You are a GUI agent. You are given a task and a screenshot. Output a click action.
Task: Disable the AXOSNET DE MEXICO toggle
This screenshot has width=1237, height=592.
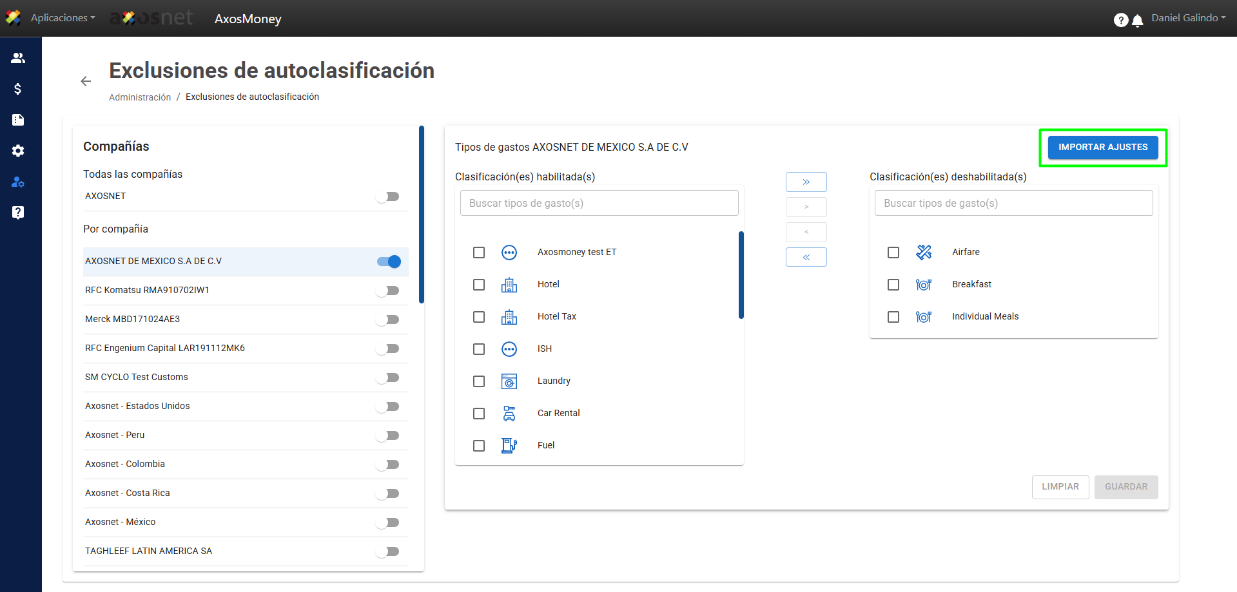tap(389, 262)
